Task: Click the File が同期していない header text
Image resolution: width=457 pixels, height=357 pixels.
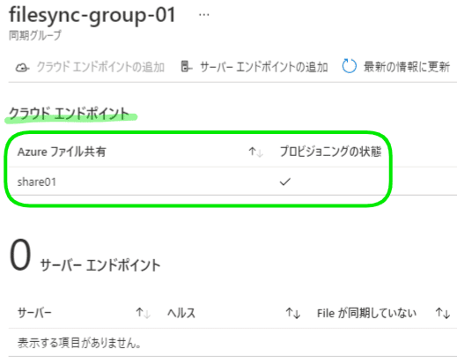Action: tap(366, 313)
